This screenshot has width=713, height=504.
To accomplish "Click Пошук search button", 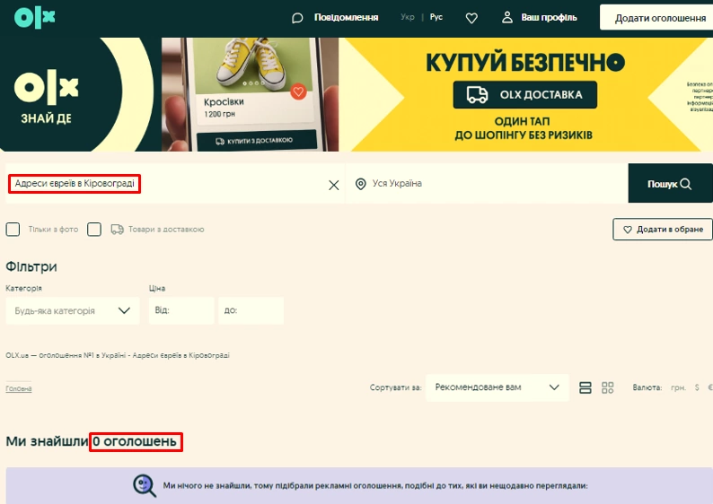I will pyautogui.click(x=670, y=184).
